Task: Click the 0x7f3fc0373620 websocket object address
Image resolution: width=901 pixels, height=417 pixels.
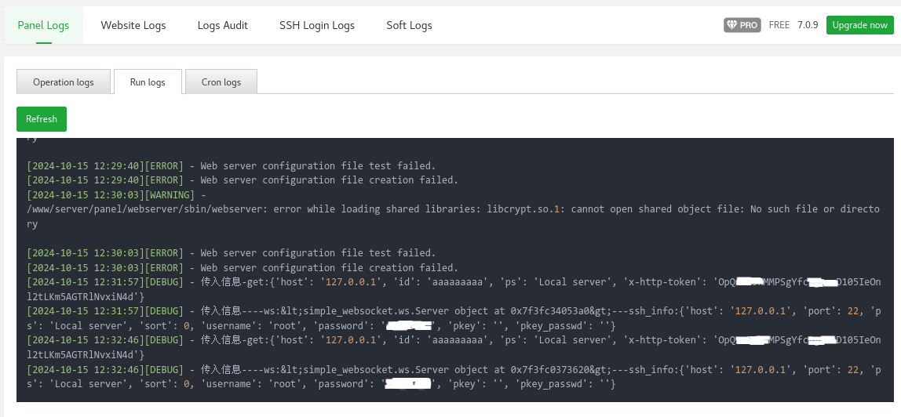Action: 550,369
